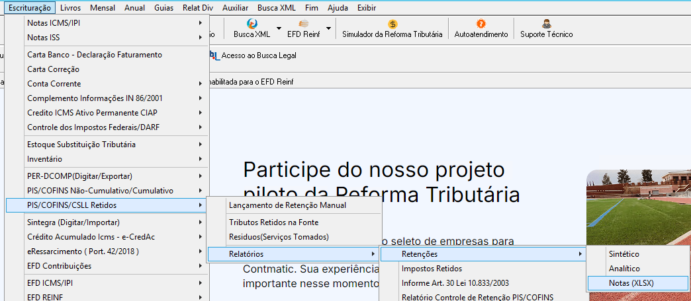Open the EFD Reinf toolbar icon
Image resolution: width=691 pixels, height=301 pixels.
tap(304, 24)
